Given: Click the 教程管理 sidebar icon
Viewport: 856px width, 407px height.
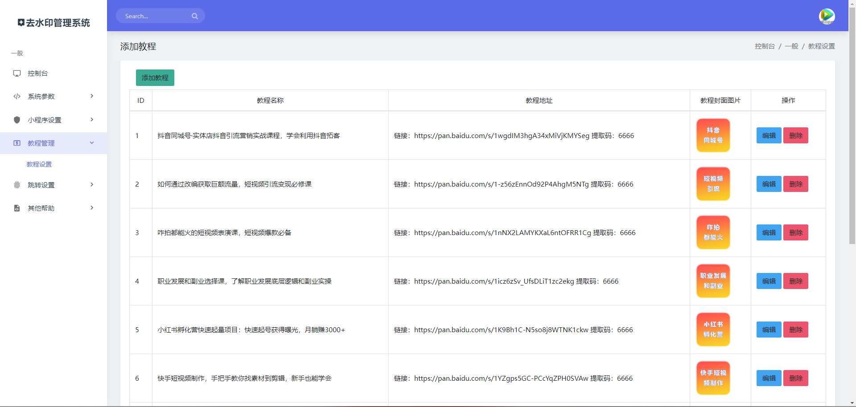Looking at the screenshot, I should click(x=17, y=143).
